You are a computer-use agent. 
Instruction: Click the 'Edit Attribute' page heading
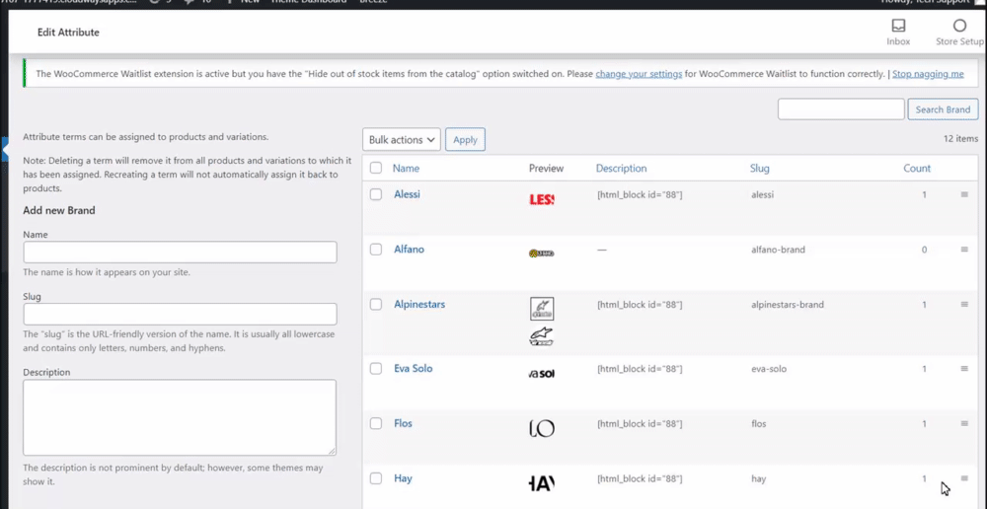point(68,33)
